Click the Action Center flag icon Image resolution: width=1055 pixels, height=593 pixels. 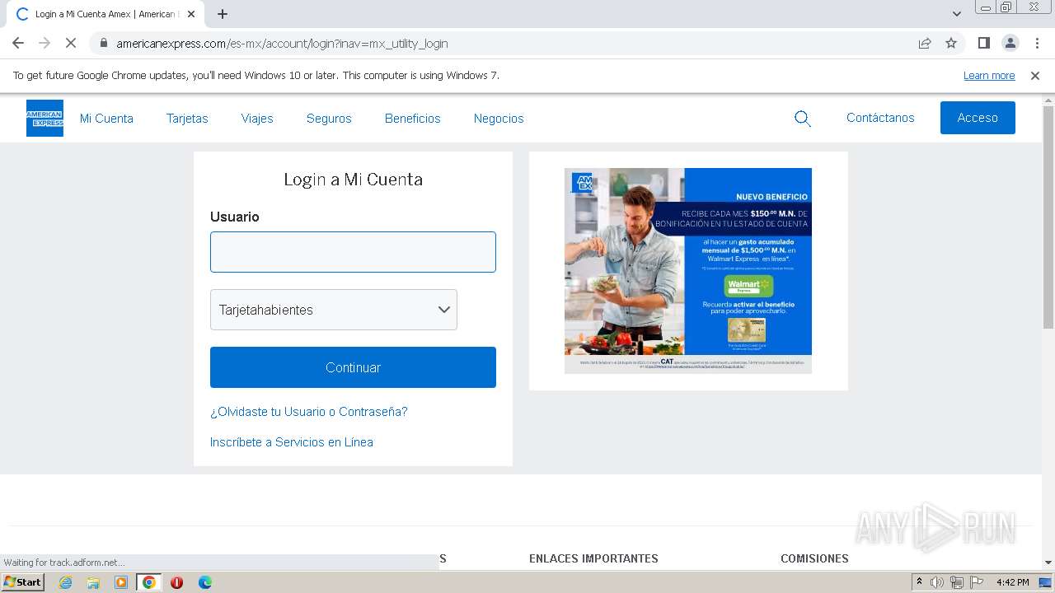(x=976, y=582)
